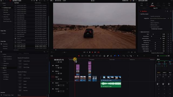Stop playback using the stop button
The image size is (173, 97).
pos(90,52)
